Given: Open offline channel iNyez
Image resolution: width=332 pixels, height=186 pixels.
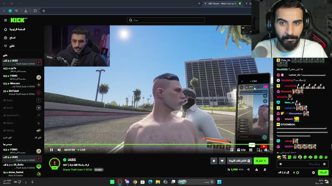Looking at the screenshot, I should [x=22, y=123].
